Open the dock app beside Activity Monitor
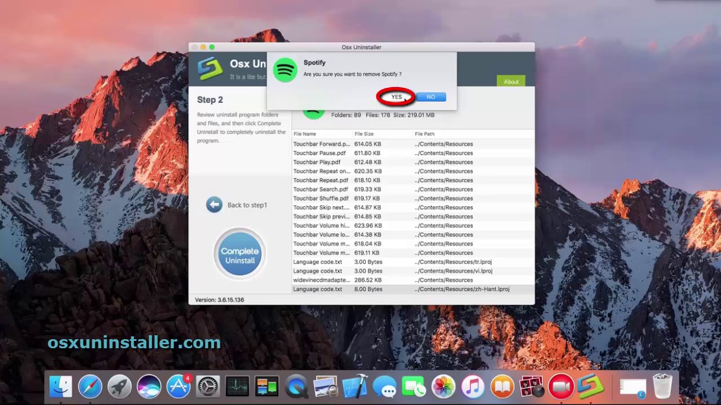Image resolution: width=721 pixels, height=405 pixels. pyautogui.click(x=267, y=386)
